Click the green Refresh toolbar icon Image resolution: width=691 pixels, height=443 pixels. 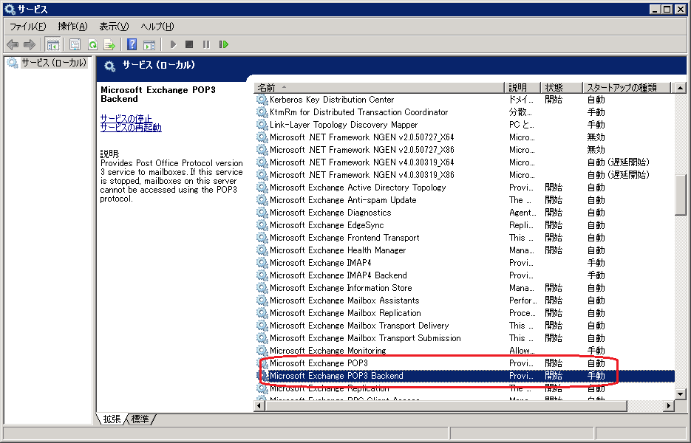pos(92,44)
